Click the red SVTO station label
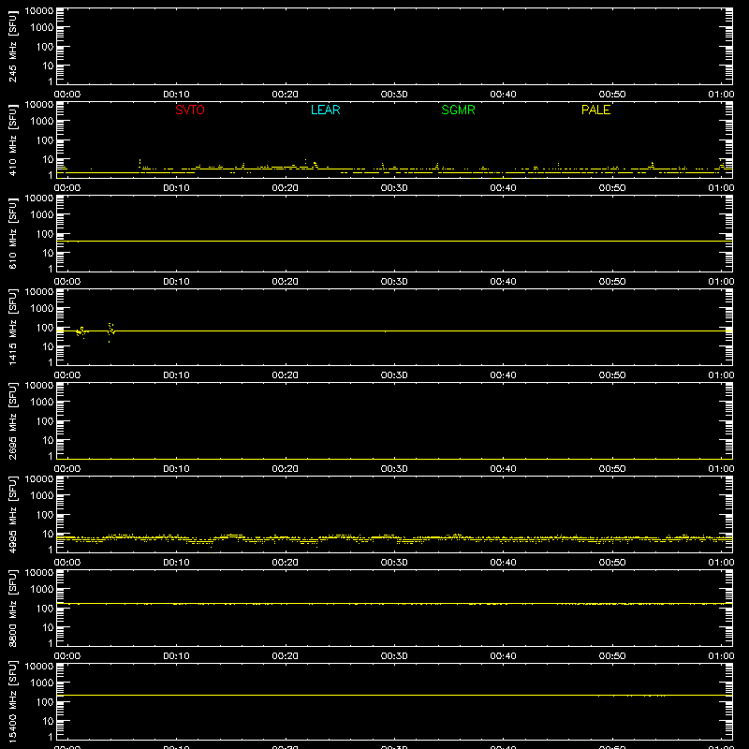Viewport: 749px width, 749px height. (190, 110)
